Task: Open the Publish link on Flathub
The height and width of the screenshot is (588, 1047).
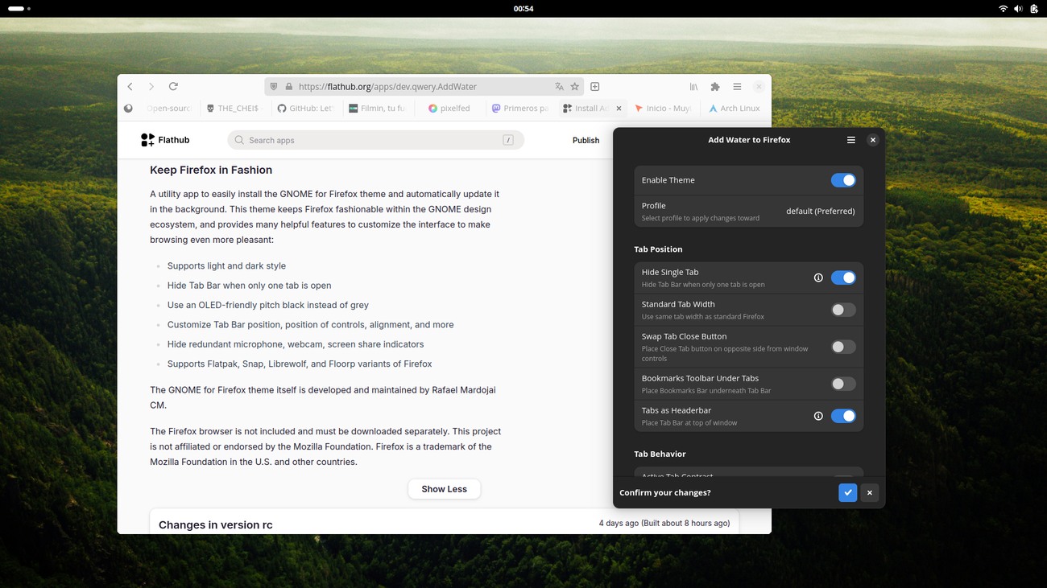Action: pos(586,140)
